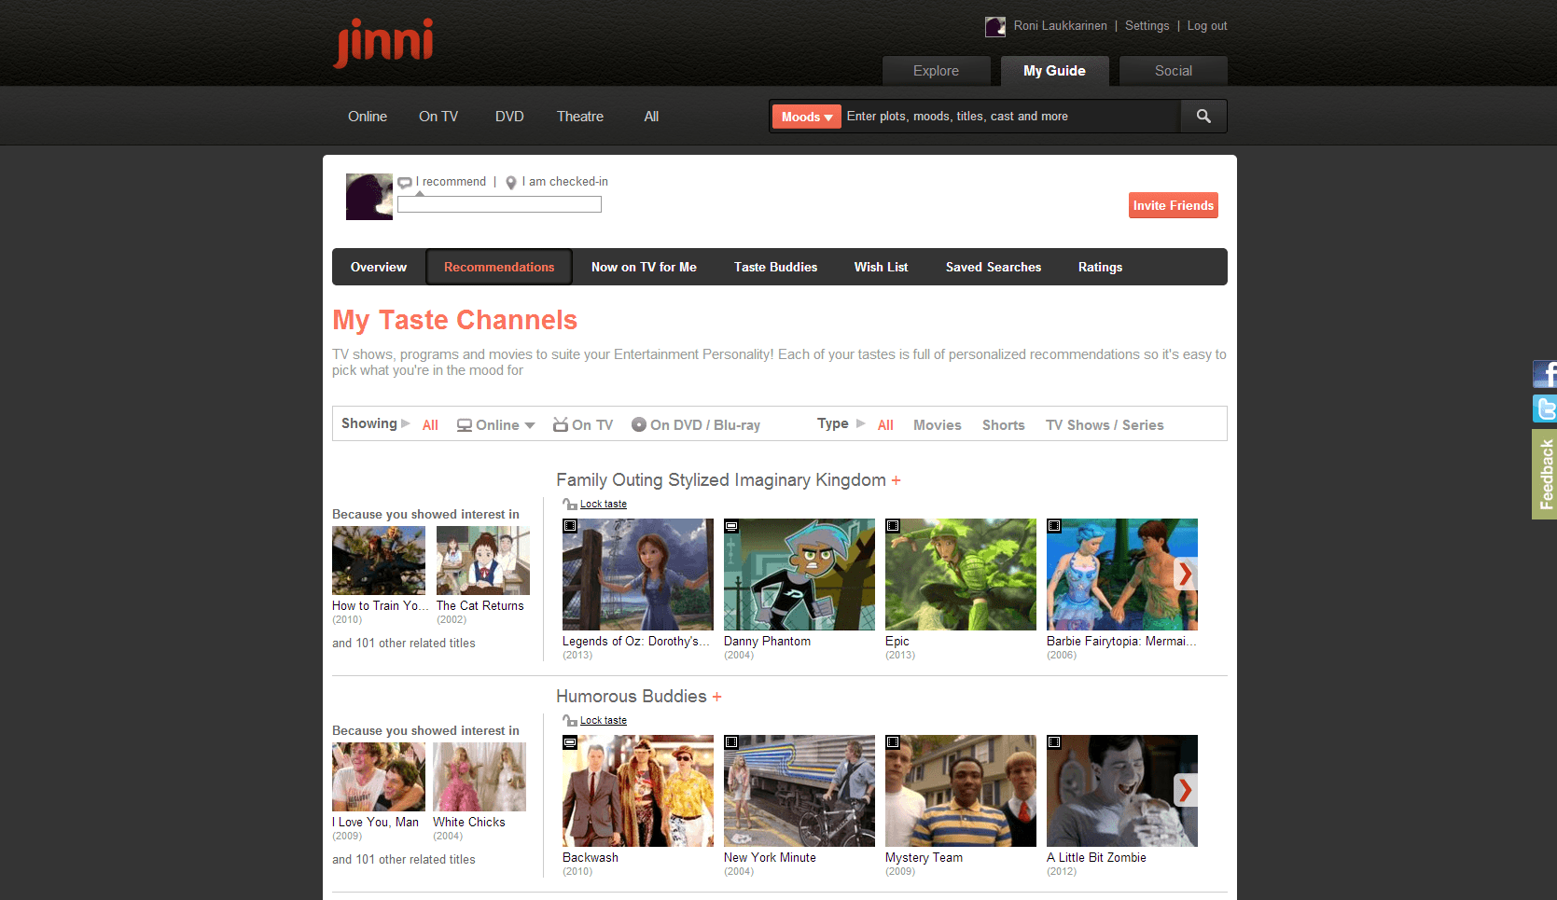The image size is (1557, 900).
Task: Click the main search input field
Action: (1010, 117)
